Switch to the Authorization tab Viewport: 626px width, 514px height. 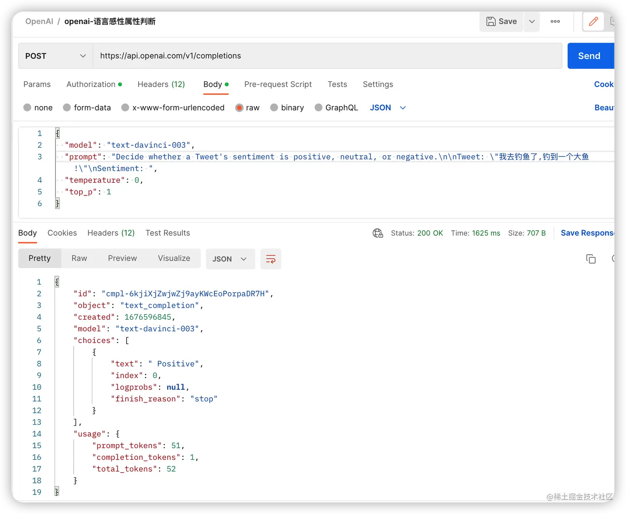[x=94, y=84]
